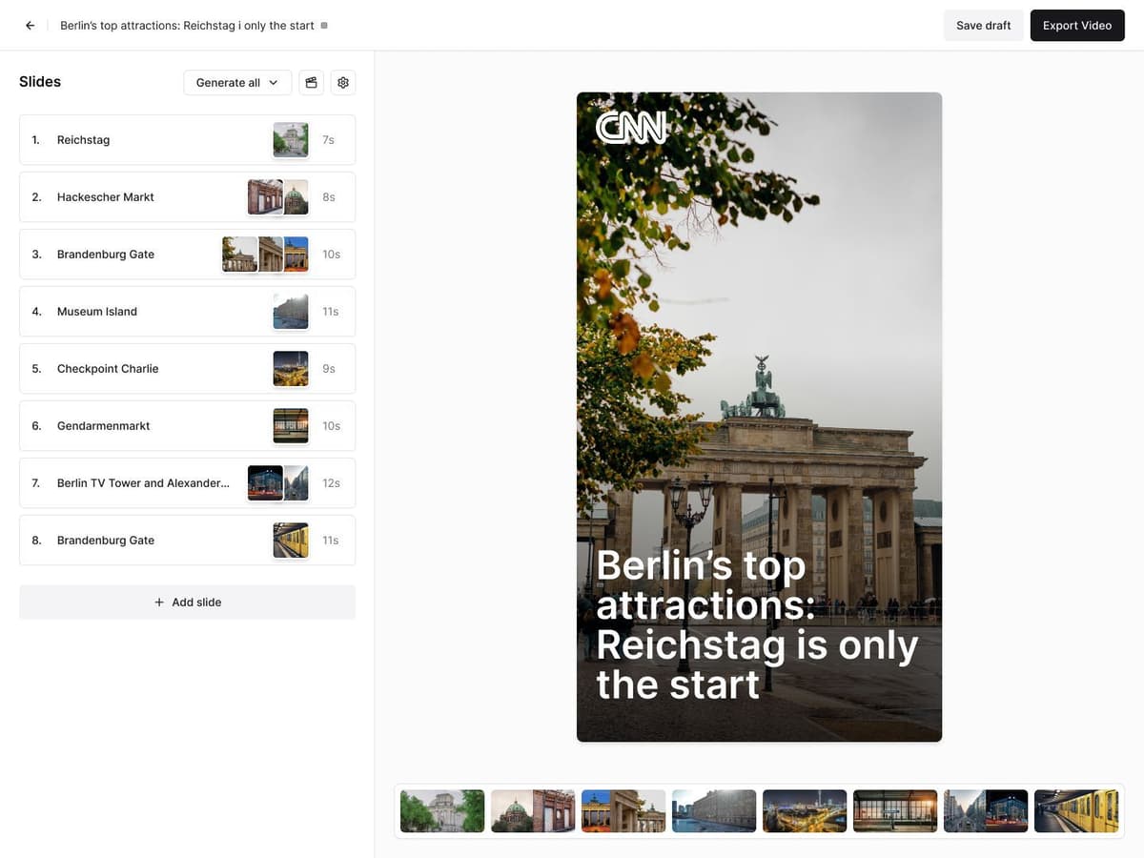Image resolution: width=1144 pixels, height=858 pixels.
Task: Click the Berlin TV Tower row thumbnails
Action: tap(278, 483)
